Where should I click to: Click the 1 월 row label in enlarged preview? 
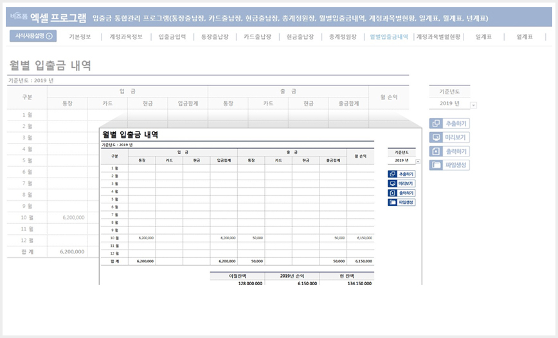114,168
